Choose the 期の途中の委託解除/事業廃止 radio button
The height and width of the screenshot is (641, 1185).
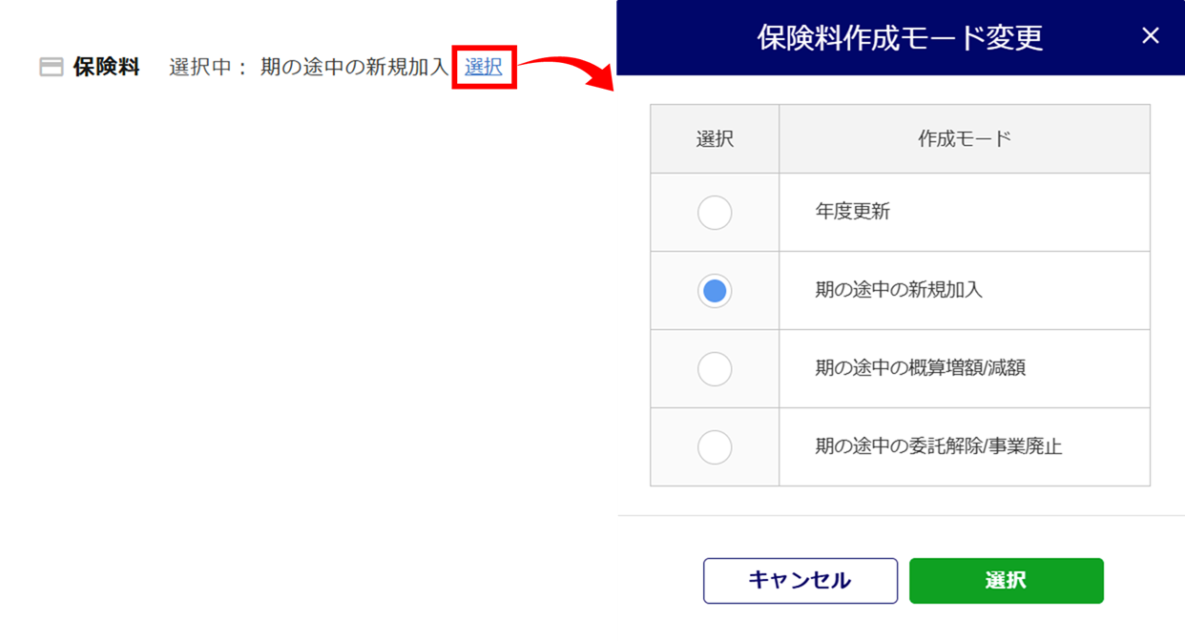715,446
